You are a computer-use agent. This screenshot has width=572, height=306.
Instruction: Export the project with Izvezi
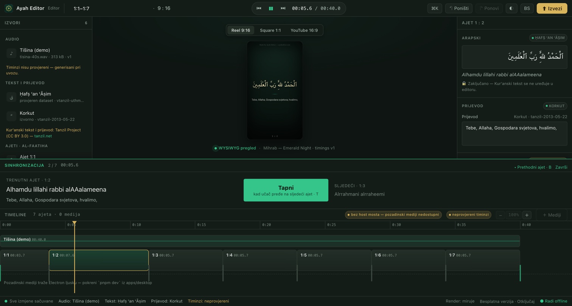(x=552, y=8)
